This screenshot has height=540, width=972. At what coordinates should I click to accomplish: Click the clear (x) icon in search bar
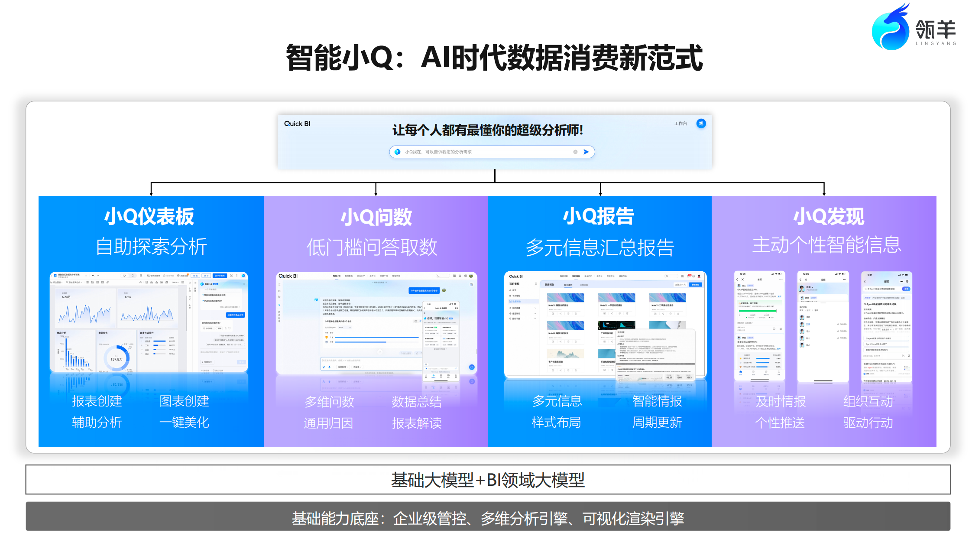point(575,152)
